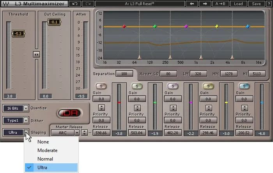The height and width of the screenshot is (173, 273).
Task: Click the Threshold slider handle at -5.3
Action: click(18, 33)
